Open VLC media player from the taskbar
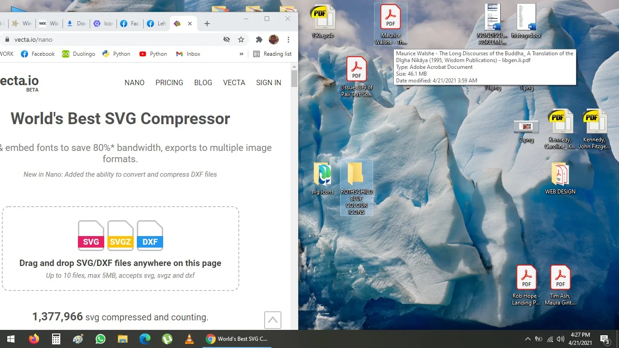This screenshot has height=348, width=619. click(x=189, y=339)
